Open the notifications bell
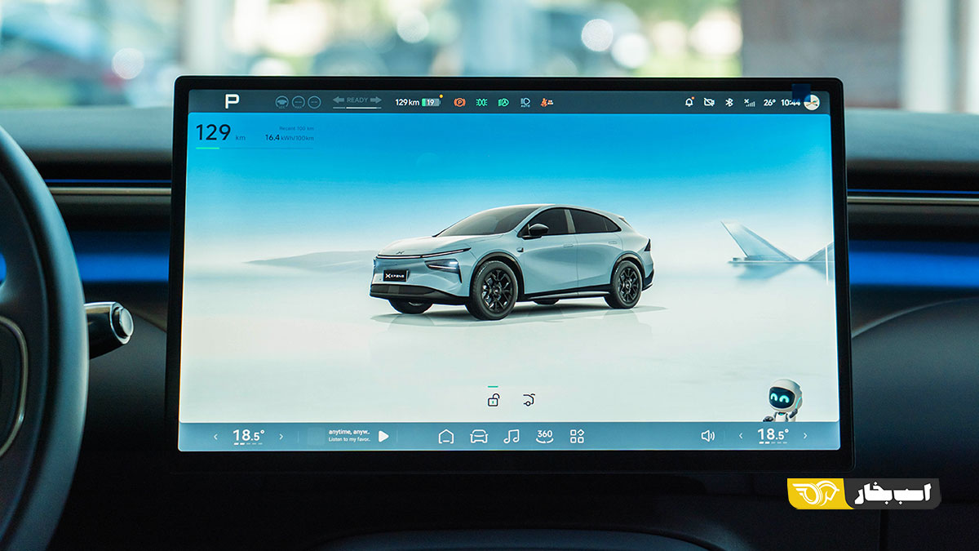Viewport: 979px width, 551px height. click(689, 102)
